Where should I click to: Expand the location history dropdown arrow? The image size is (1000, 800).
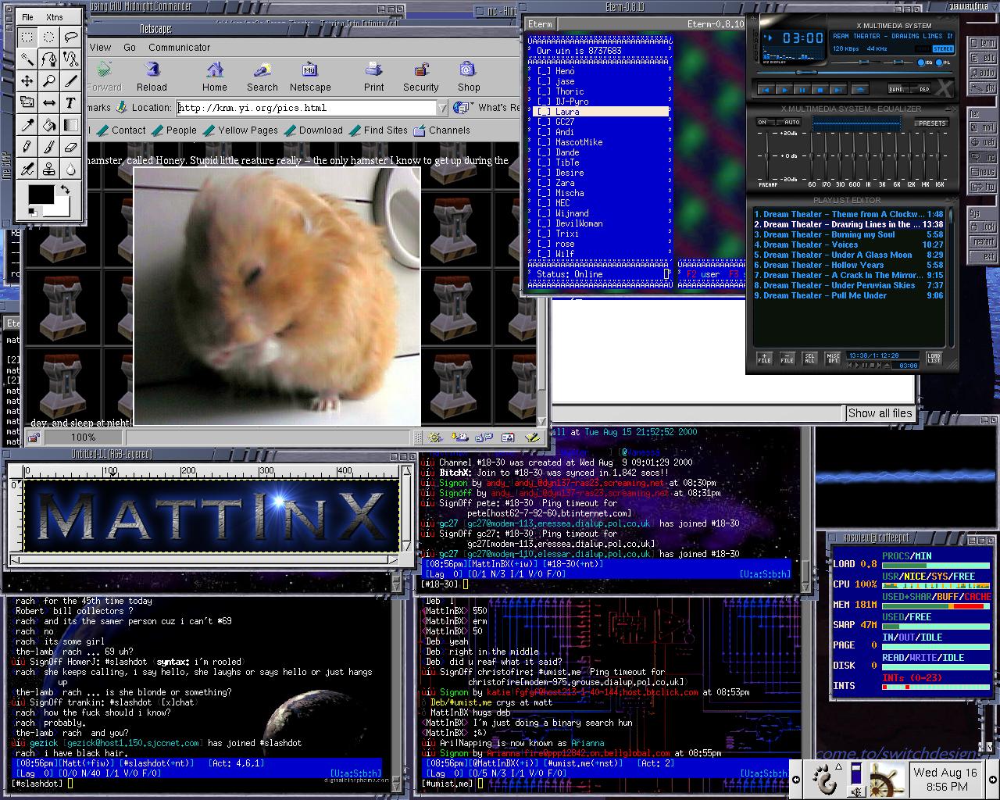443,108
